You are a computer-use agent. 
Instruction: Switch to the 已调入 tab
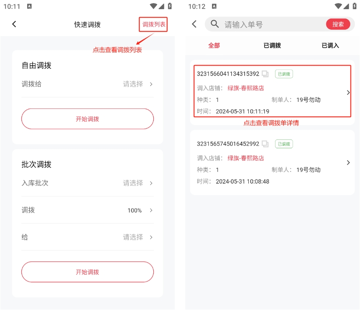pos(330,45)
